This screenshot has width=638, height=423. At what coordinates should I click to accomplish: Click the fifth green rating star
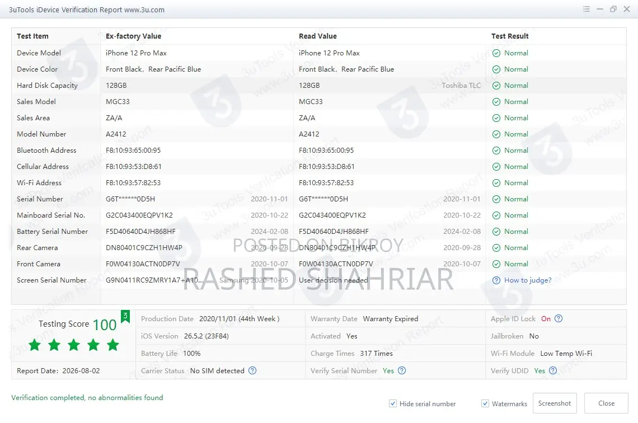[112, 345]
